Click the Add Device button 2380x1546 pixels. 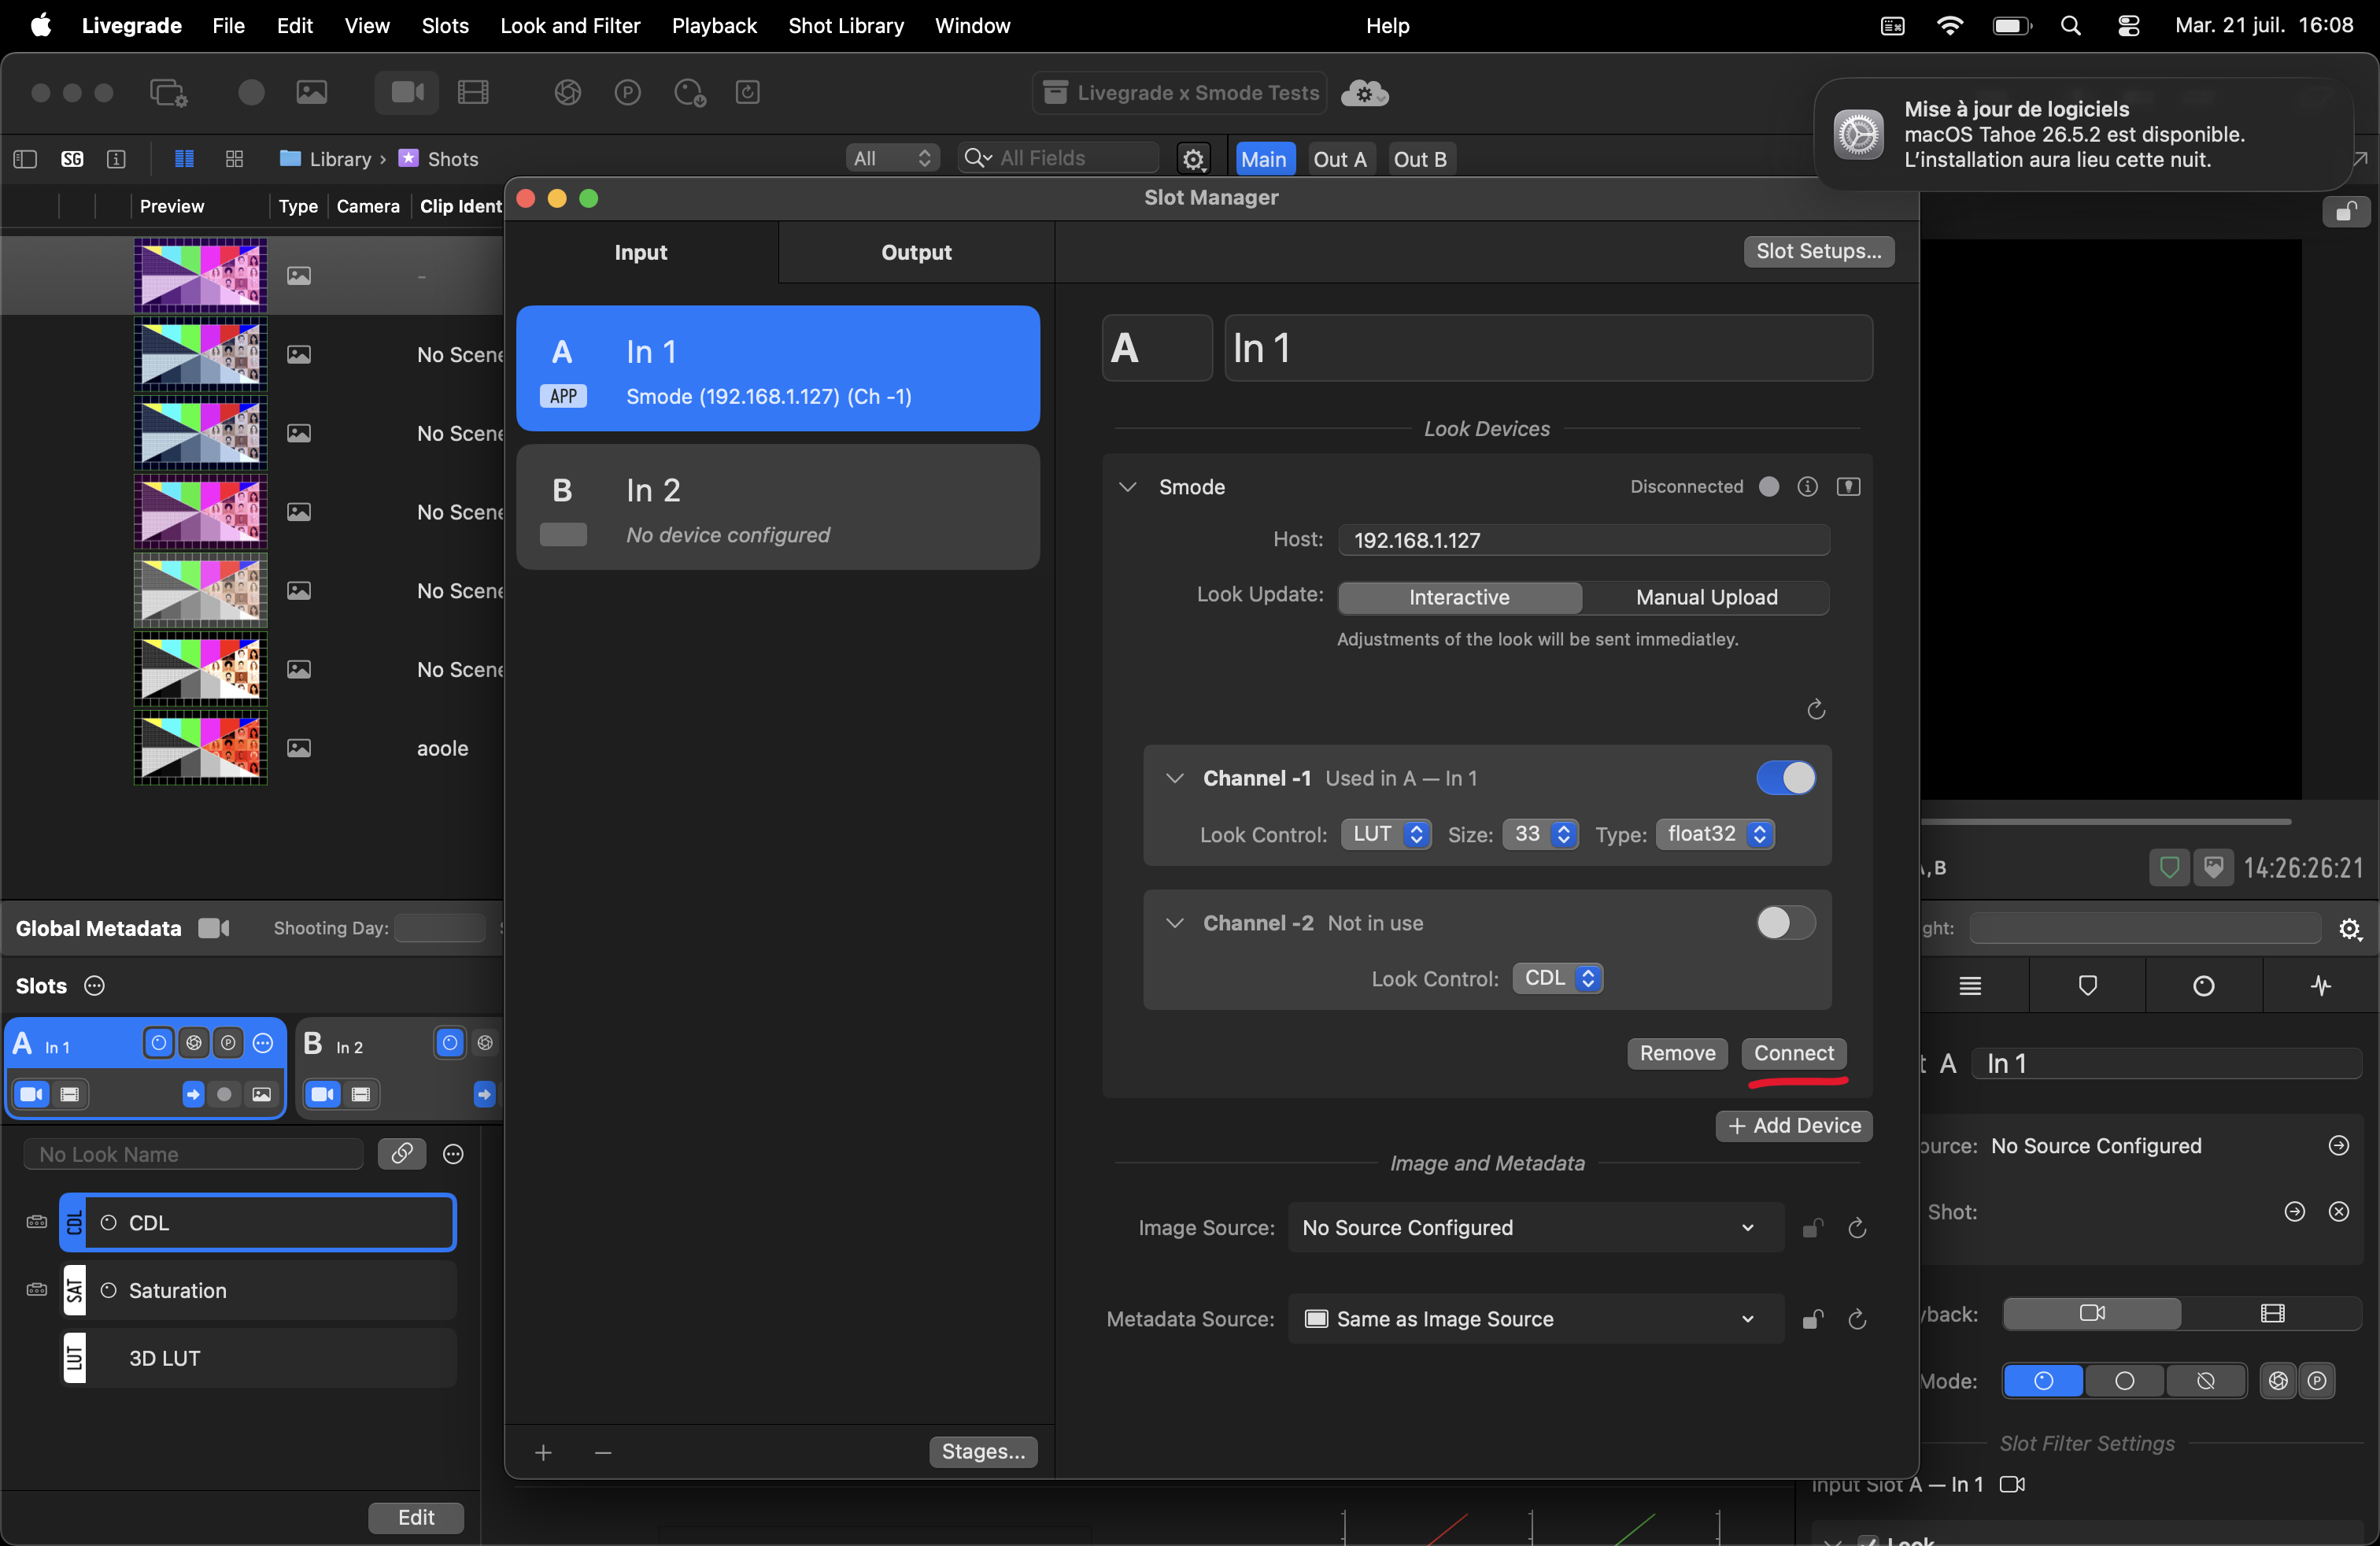(1794, 1126)
